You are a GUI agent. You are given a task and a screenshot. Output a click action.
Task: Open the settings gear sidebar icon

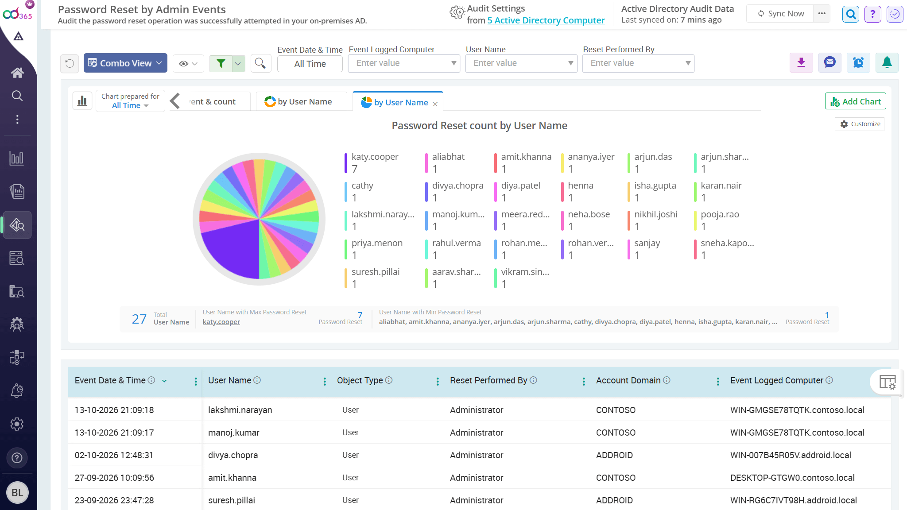coord(17,424)
